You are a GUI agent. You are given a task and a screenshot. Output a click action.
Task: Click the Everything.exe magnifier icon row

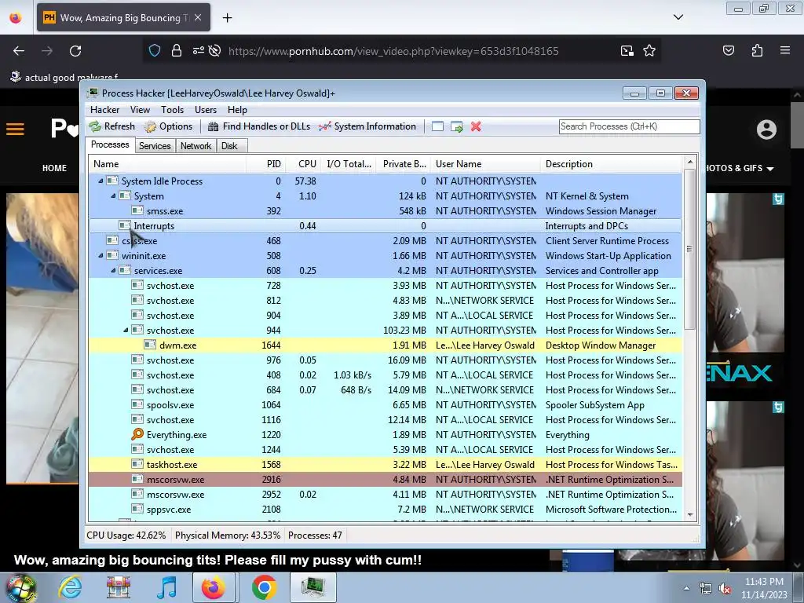pyautogui.click(x=385, y=435)
